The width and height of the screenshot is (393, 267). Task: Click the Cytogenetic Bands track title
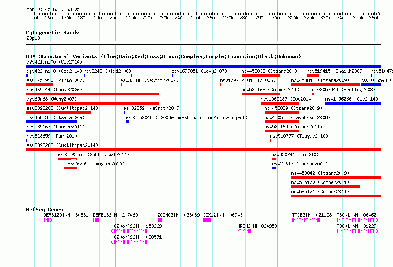pos(53,33)
